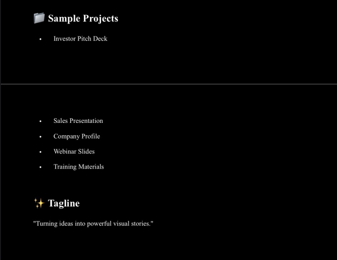Click the bullet before Company Profile
The image size is (337, 260).
click(x=41, y=137)
